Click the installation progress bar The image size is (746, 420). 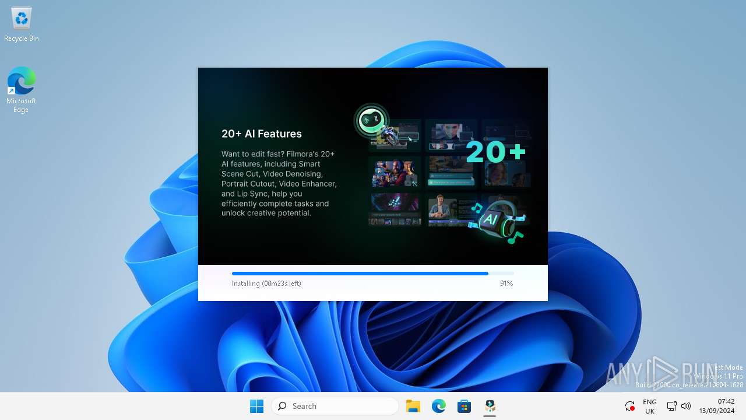tap(373, 273)
